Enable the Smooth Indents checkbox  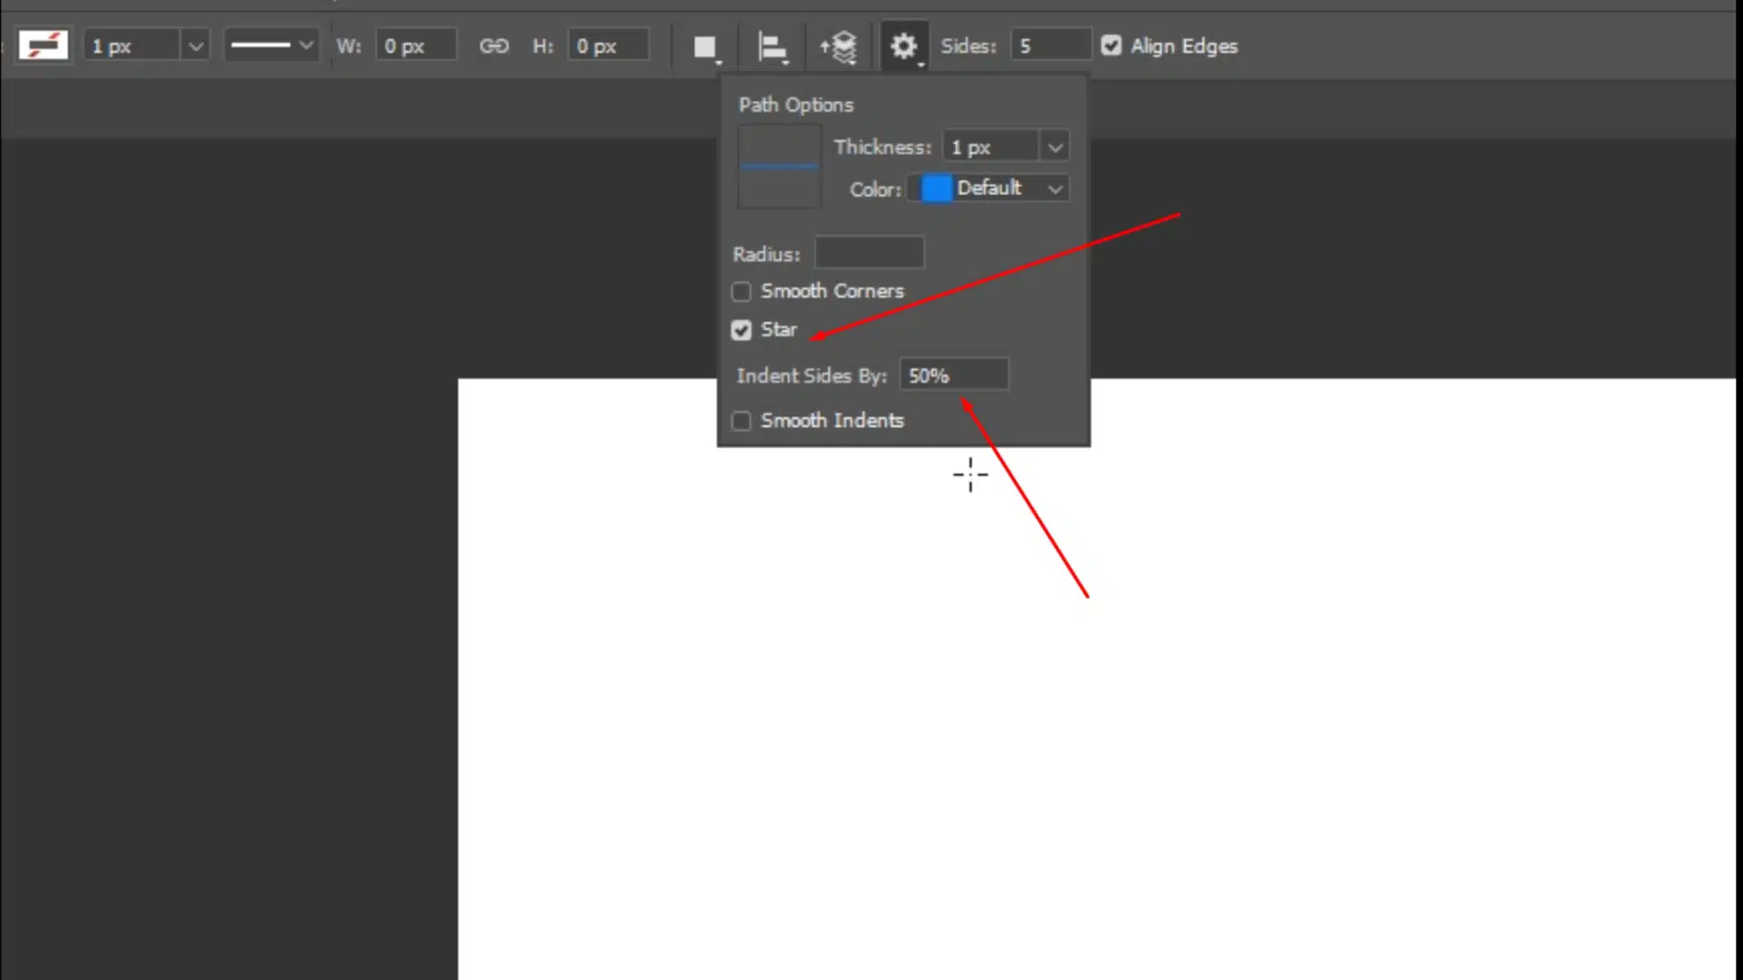[741, 420]
